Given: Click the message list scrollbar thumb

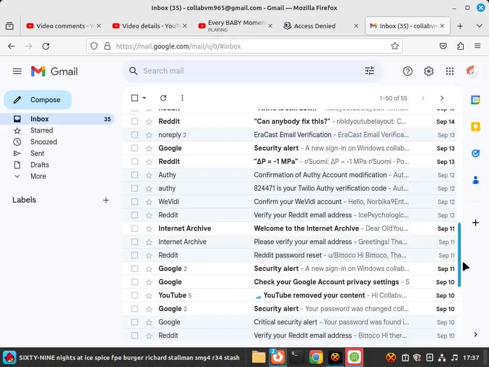Looking at the screenshot, I should (x=459, y=254).
